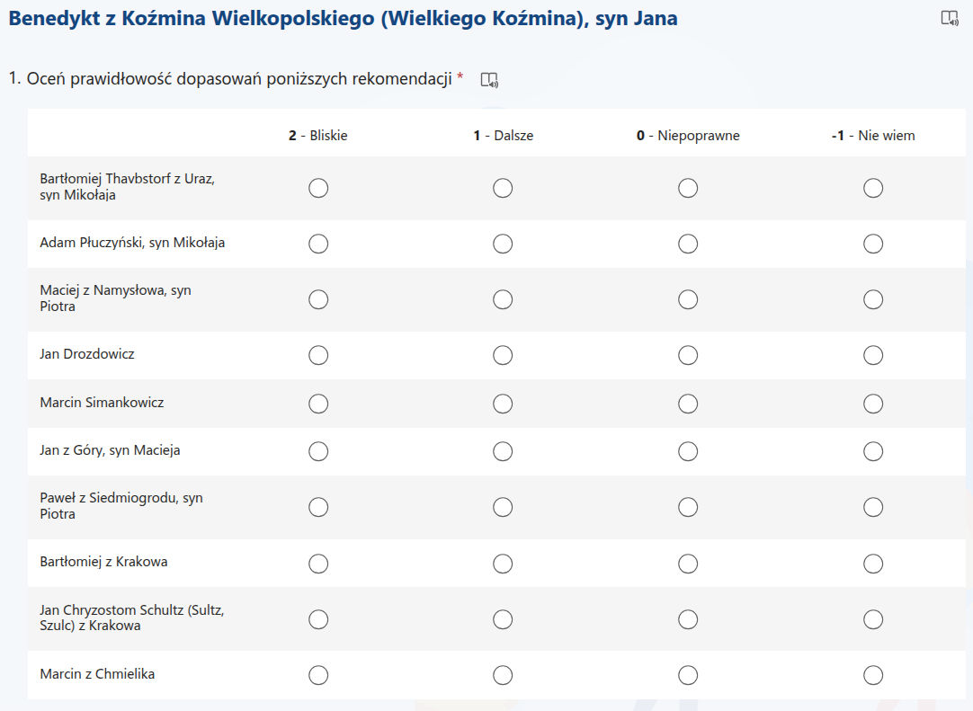Mark Jan z Góry as Dalsze

pos(503,451)
